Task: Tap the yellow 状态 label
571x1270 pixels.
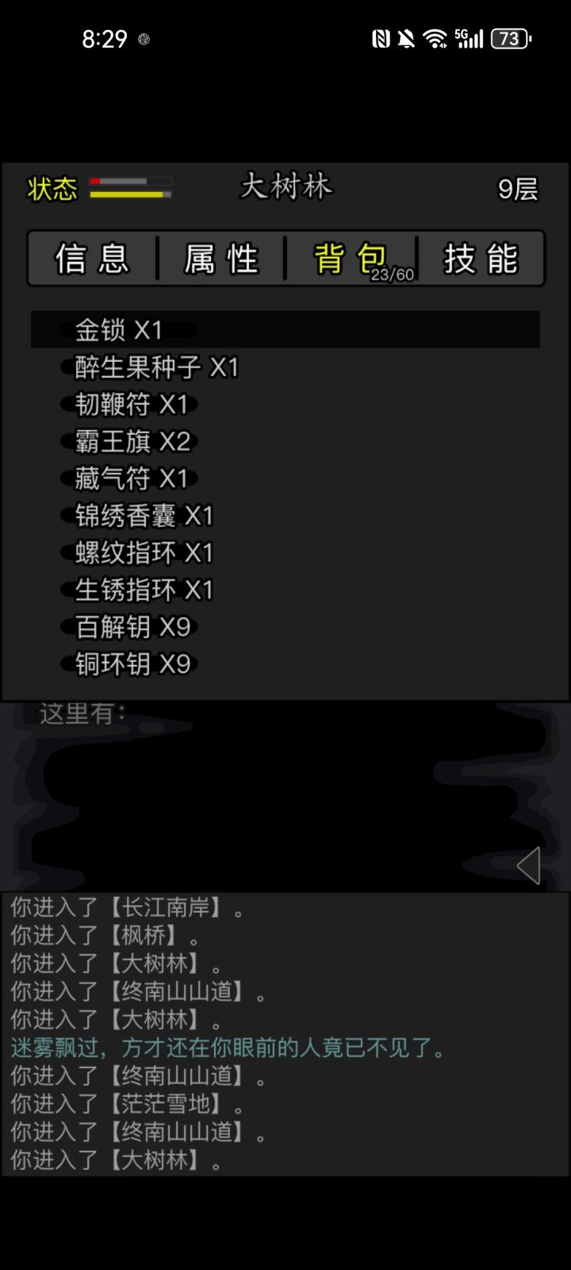Action: (52, 189)
